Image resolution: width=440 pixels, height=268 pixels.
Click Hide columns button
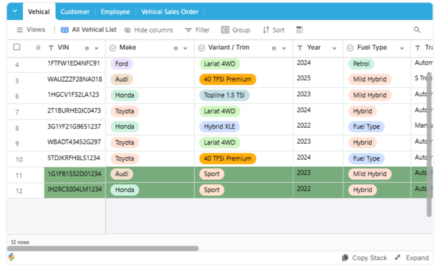point(149,30)
